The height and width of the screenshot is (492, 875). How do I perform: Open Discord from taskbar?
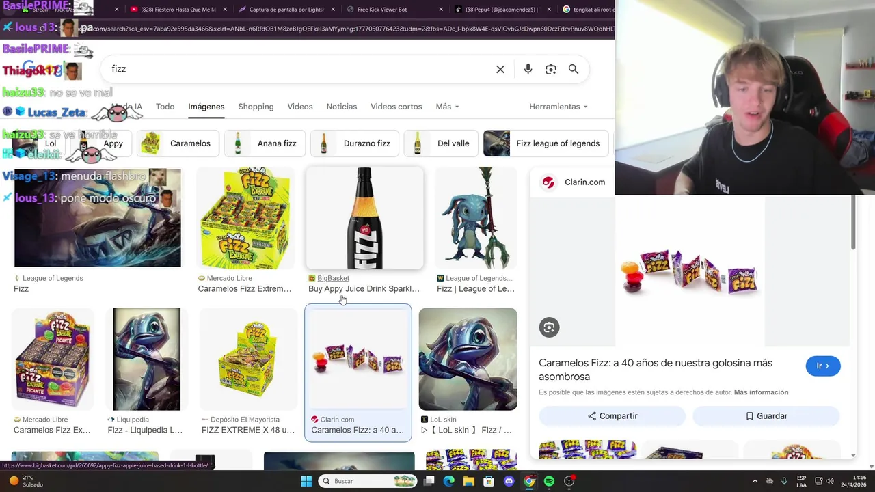509,481
